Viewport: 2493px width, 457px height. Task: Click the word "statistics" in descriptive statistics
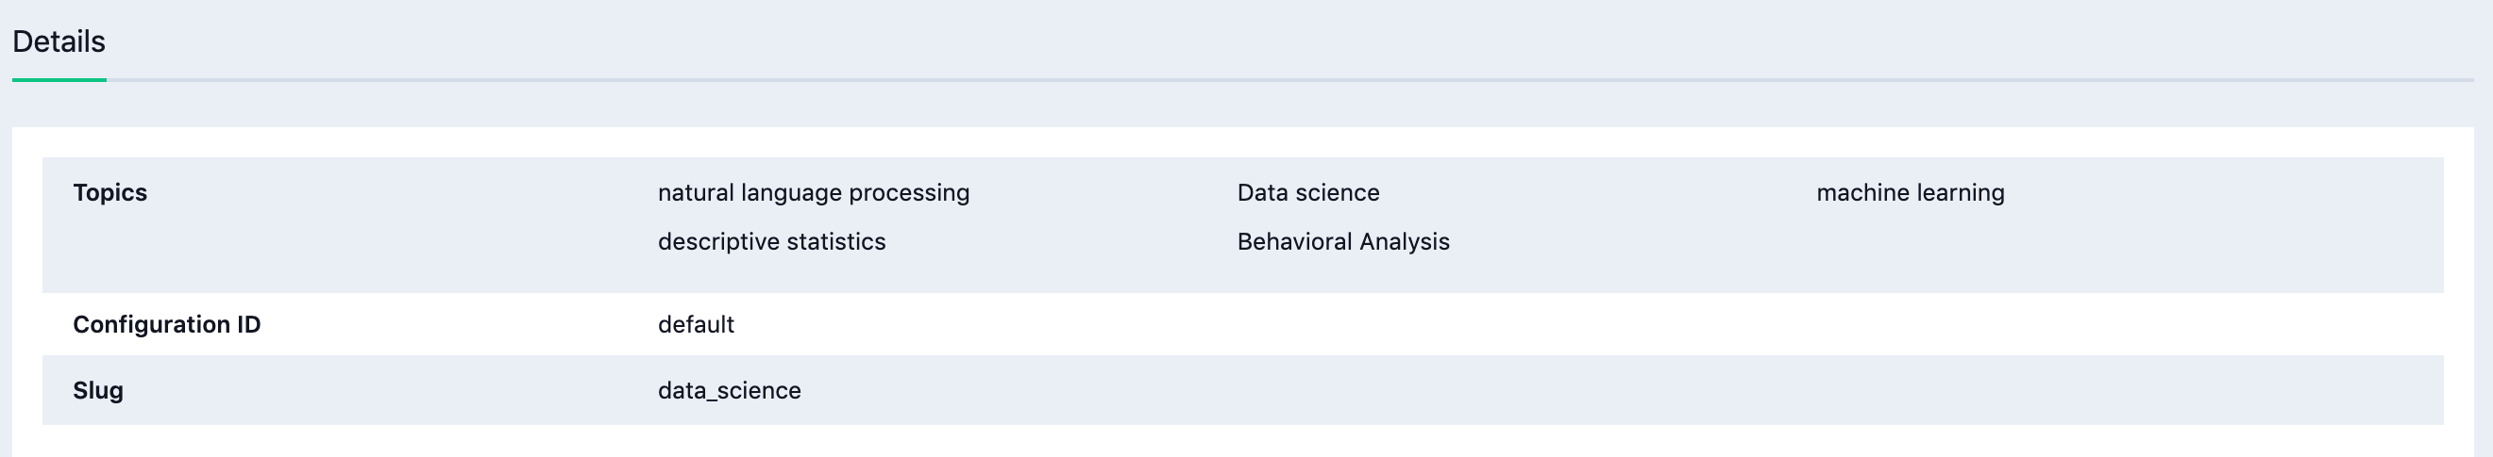[839, 241]
